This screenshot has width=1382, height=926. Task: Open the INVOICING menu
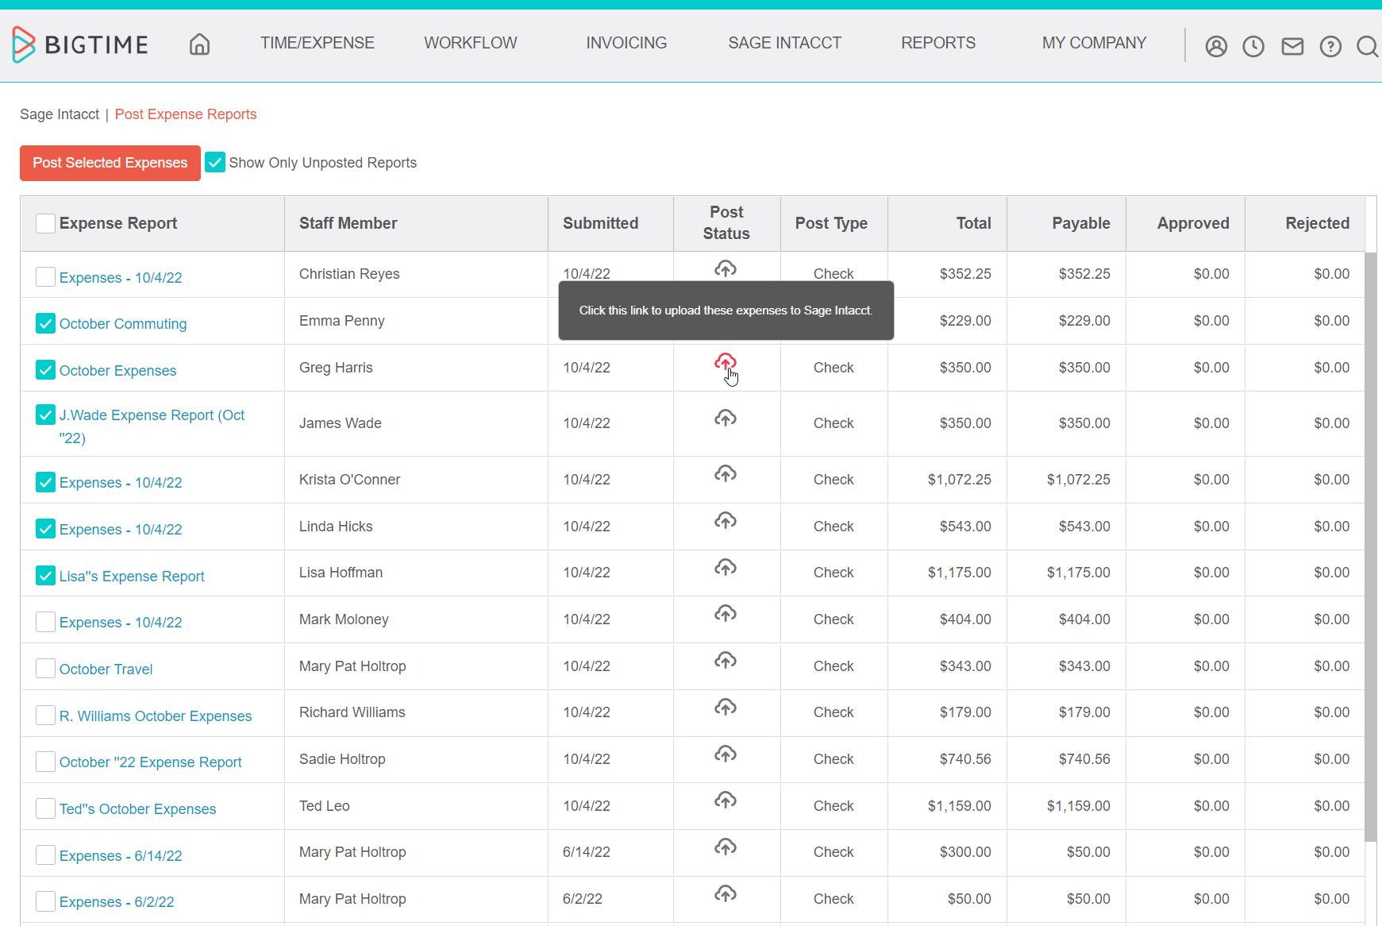pos(626,43)
